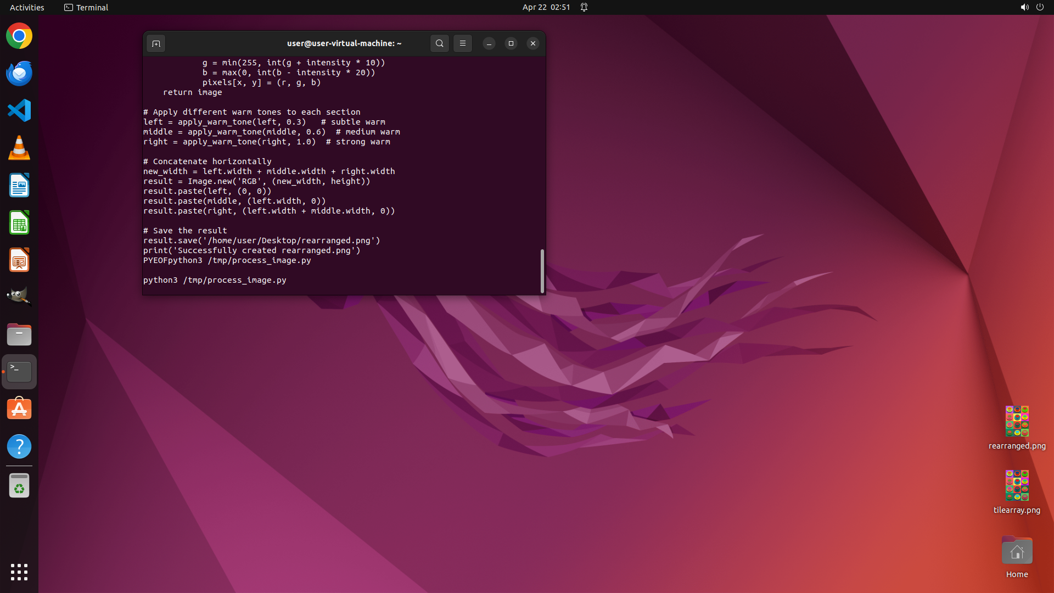Click the terminal vertical scrollbar

pos(542,271)
